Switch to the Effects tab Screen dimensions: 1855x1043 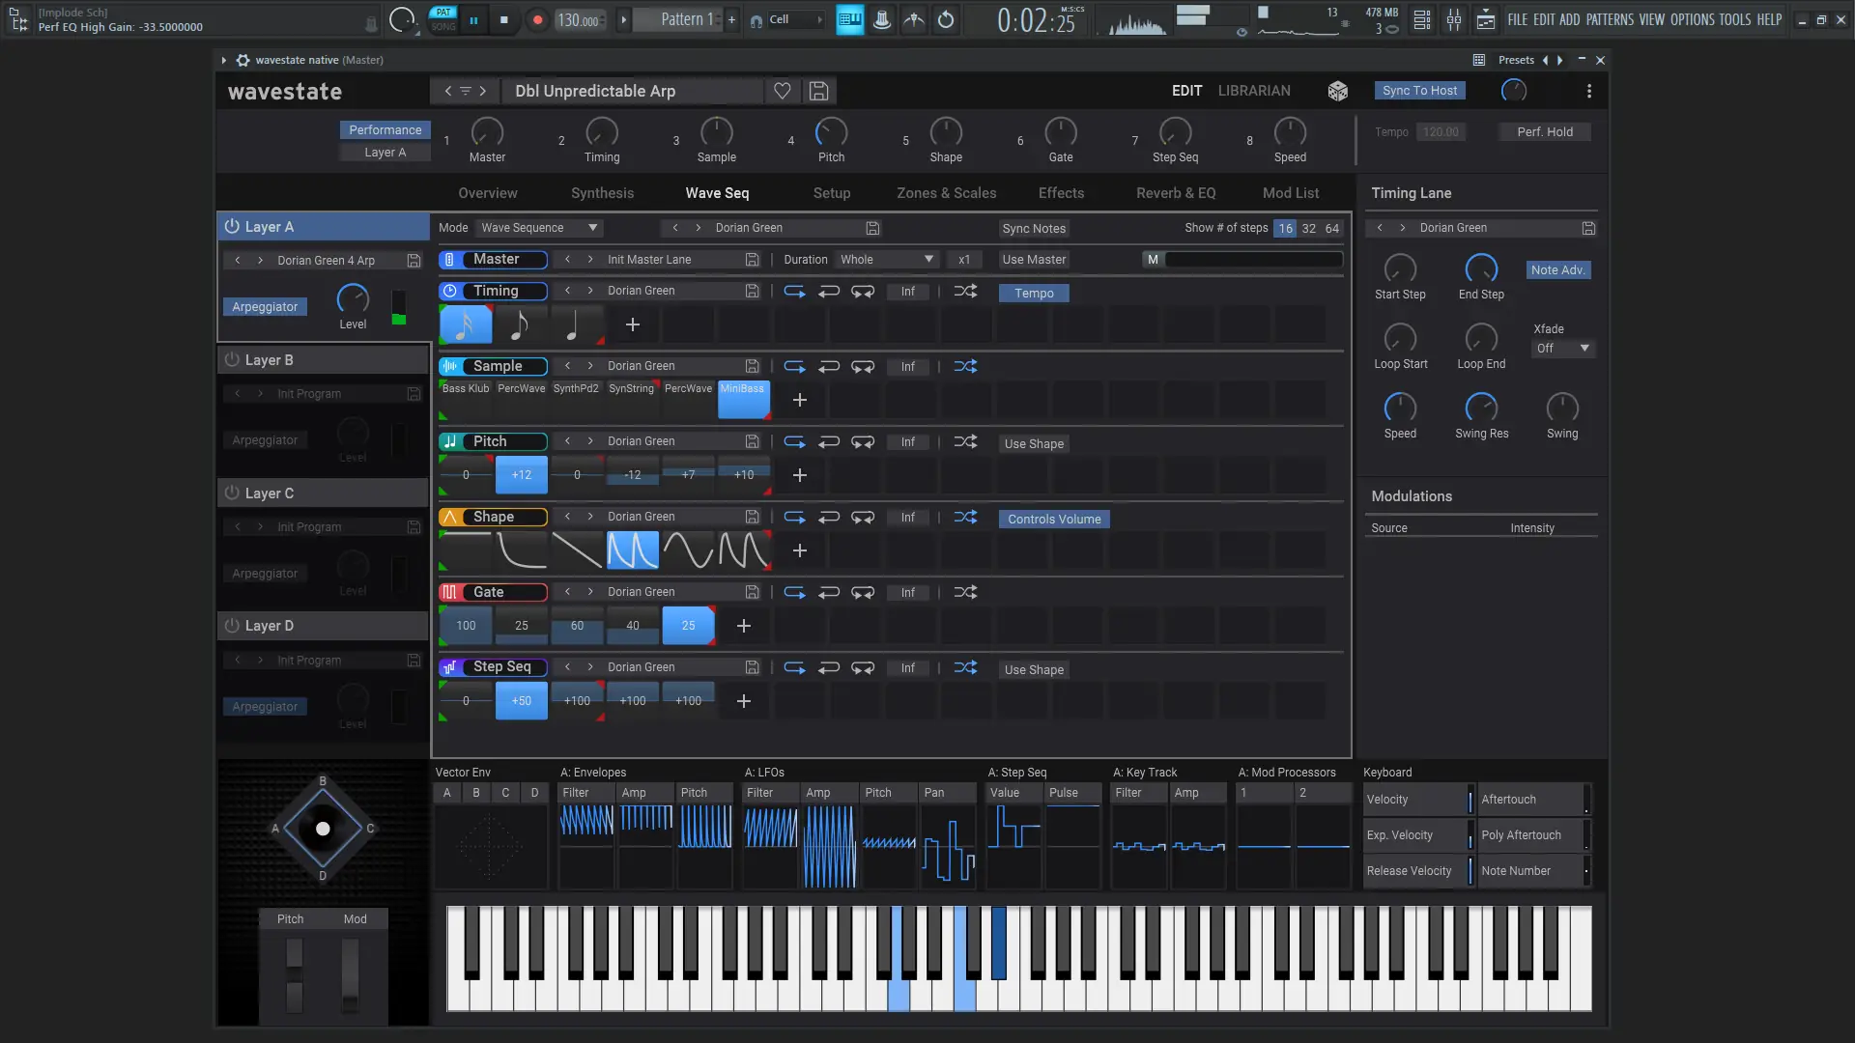coord(1061,193)
